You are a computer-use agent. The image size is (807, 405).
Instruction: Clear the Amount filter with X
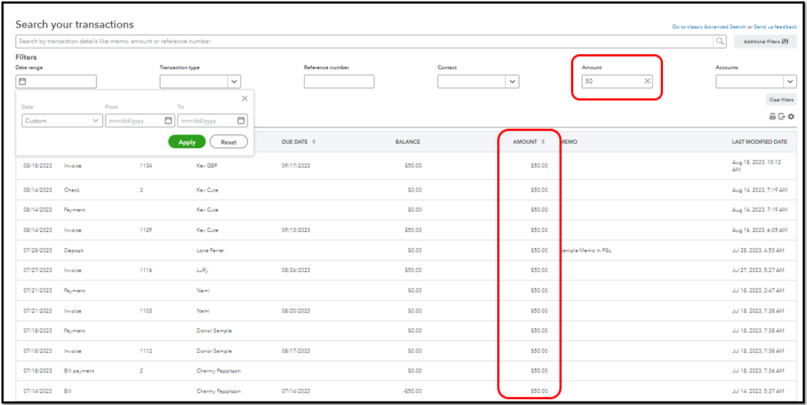[647, 81]
